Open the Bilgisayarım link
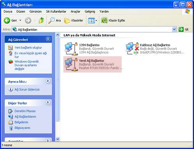 [x=22, y=128]
